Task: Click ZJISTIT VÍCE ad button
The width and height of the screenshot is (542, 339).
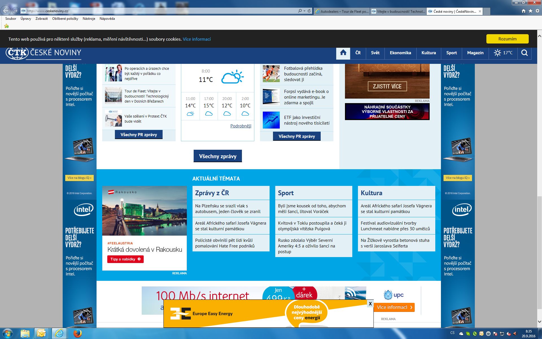Action: [x=387, y=86]
